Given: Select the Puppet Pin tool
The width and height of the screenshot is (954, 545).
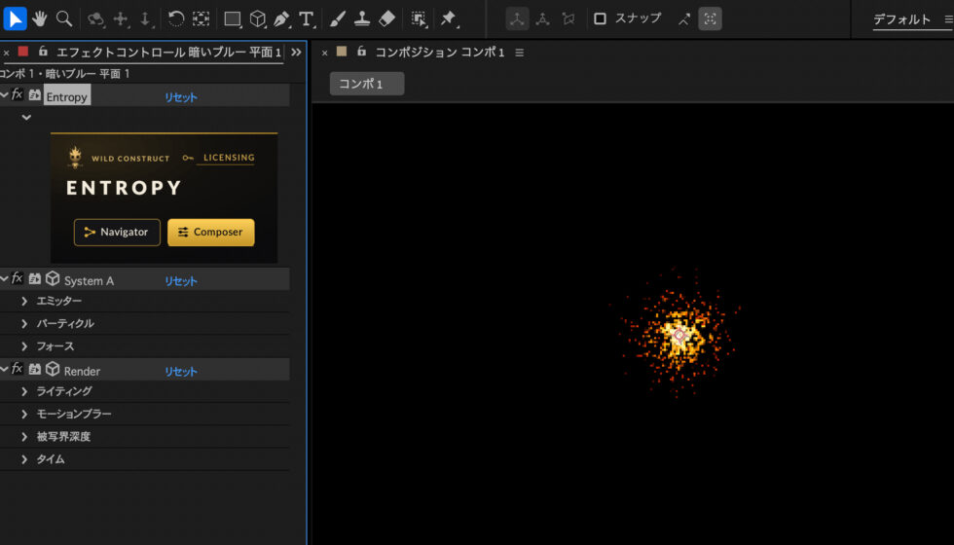Looking at the screenshot, I should [x=449, y=18].
